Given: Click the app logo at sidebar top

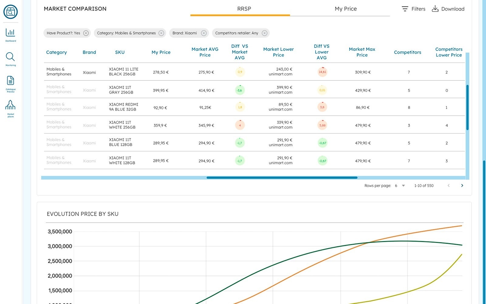Looking at the screenshot, I should click(x=10, y=12).
